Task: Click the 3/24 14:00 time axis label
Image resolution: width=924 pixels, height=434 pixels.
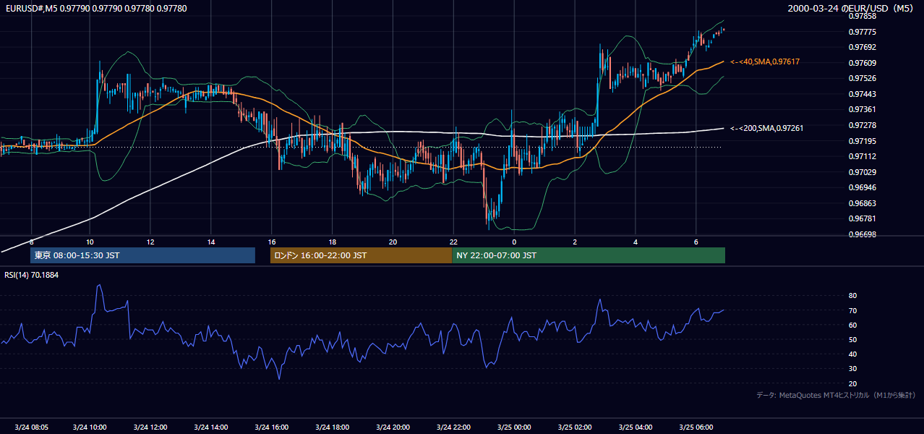Action: (211, 427)
